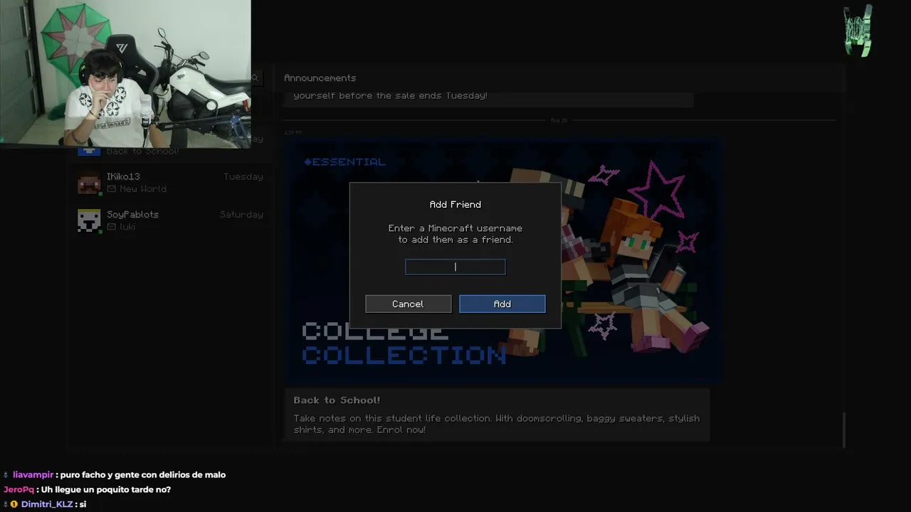The height and width of the screenshot is (512, 911).
Task: Click the announcements scrollbar thumb
Action: tap(843, 430)
